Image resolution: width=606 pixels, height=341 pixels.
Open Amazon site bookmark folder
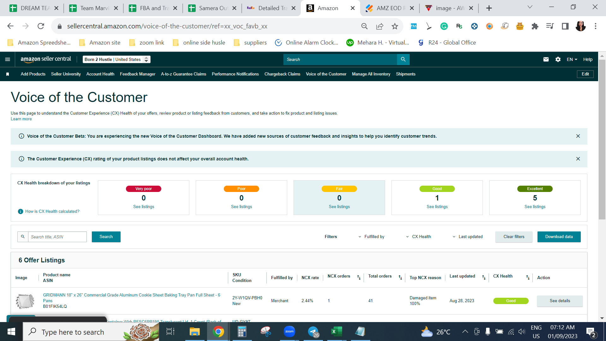[99, 43]
